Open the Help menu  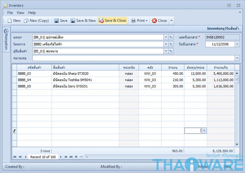pyautogui.click(x=32, y=12)
